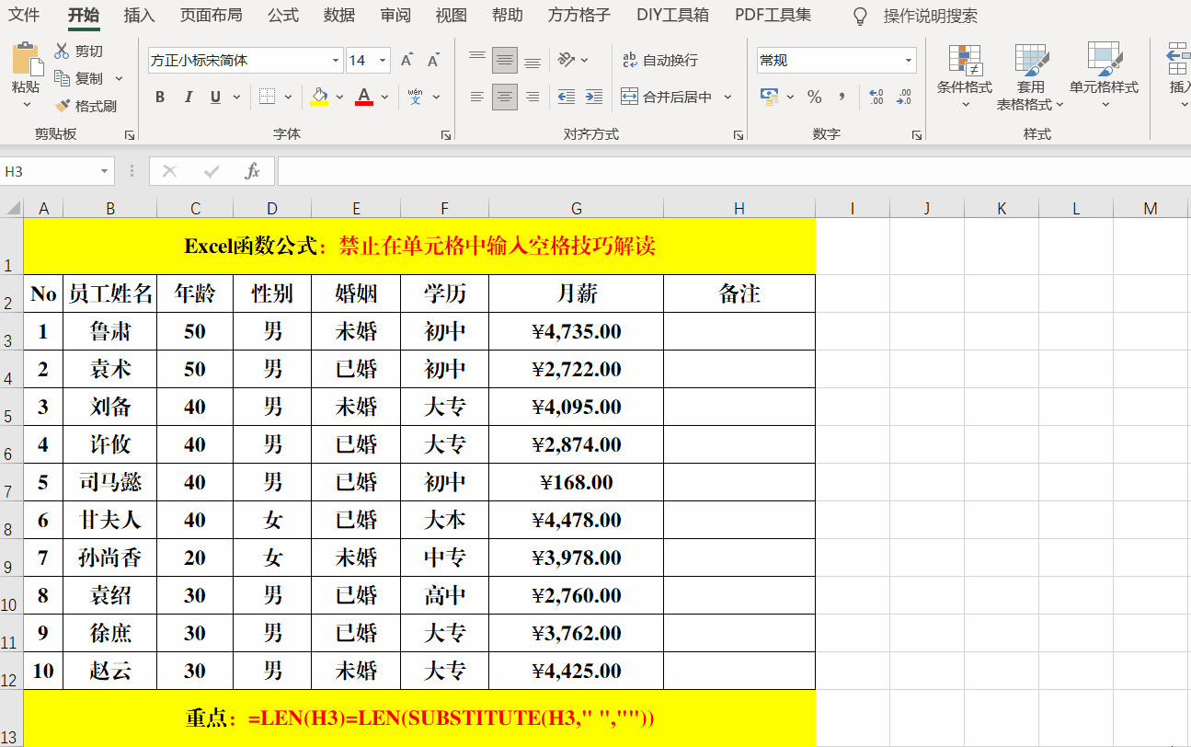Switch to the Data (数据) tab
The height and width of the screenshot is (747, 1191).
(339, 16)
